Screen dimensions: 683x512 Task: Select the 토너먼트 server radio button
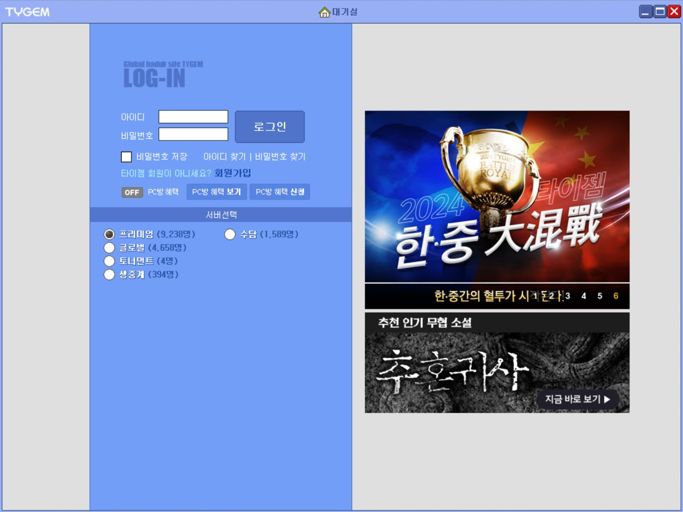tap(109, 261)
